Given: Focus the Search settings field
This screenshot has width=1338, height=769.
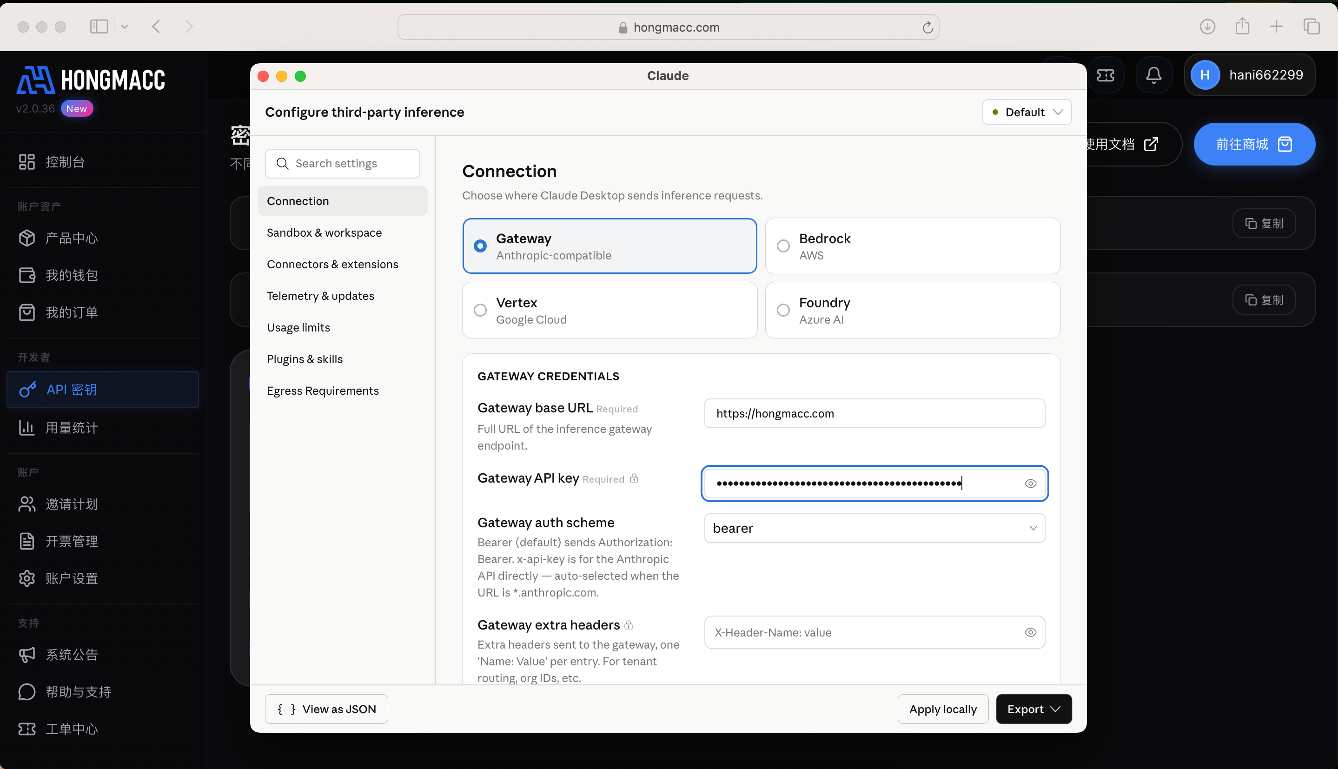Looking at the screenshot, I should click(342, 164).
